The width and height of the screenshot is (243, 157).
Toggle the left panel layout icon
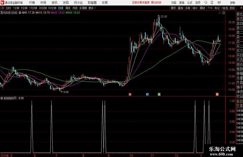2,8
